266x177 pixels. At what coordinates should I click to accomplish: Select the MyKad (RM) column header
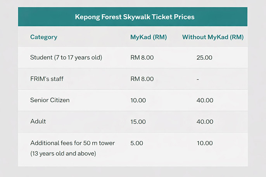[149, 37]
